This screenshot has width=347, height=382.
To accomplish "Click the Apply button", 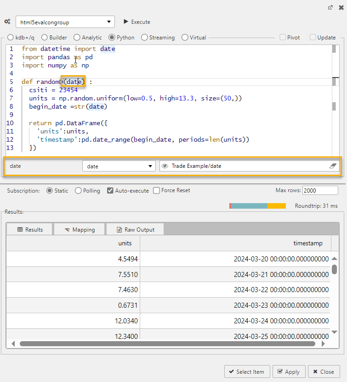I will click(x=288, y=371).
